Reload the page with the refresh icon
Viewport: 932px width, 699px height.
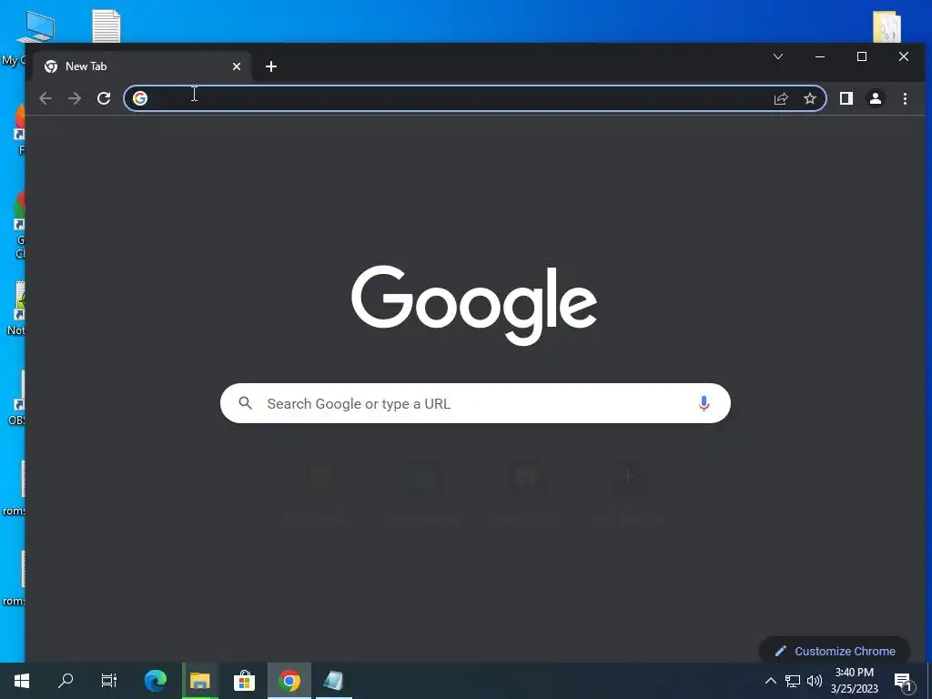104,98
